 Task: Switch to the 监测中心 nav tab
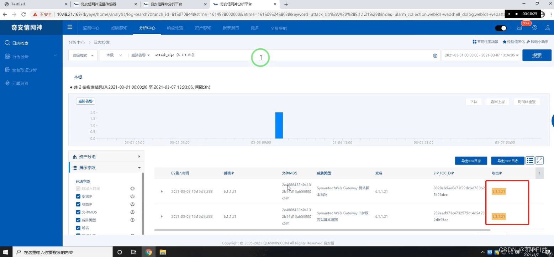coord(91,28)
